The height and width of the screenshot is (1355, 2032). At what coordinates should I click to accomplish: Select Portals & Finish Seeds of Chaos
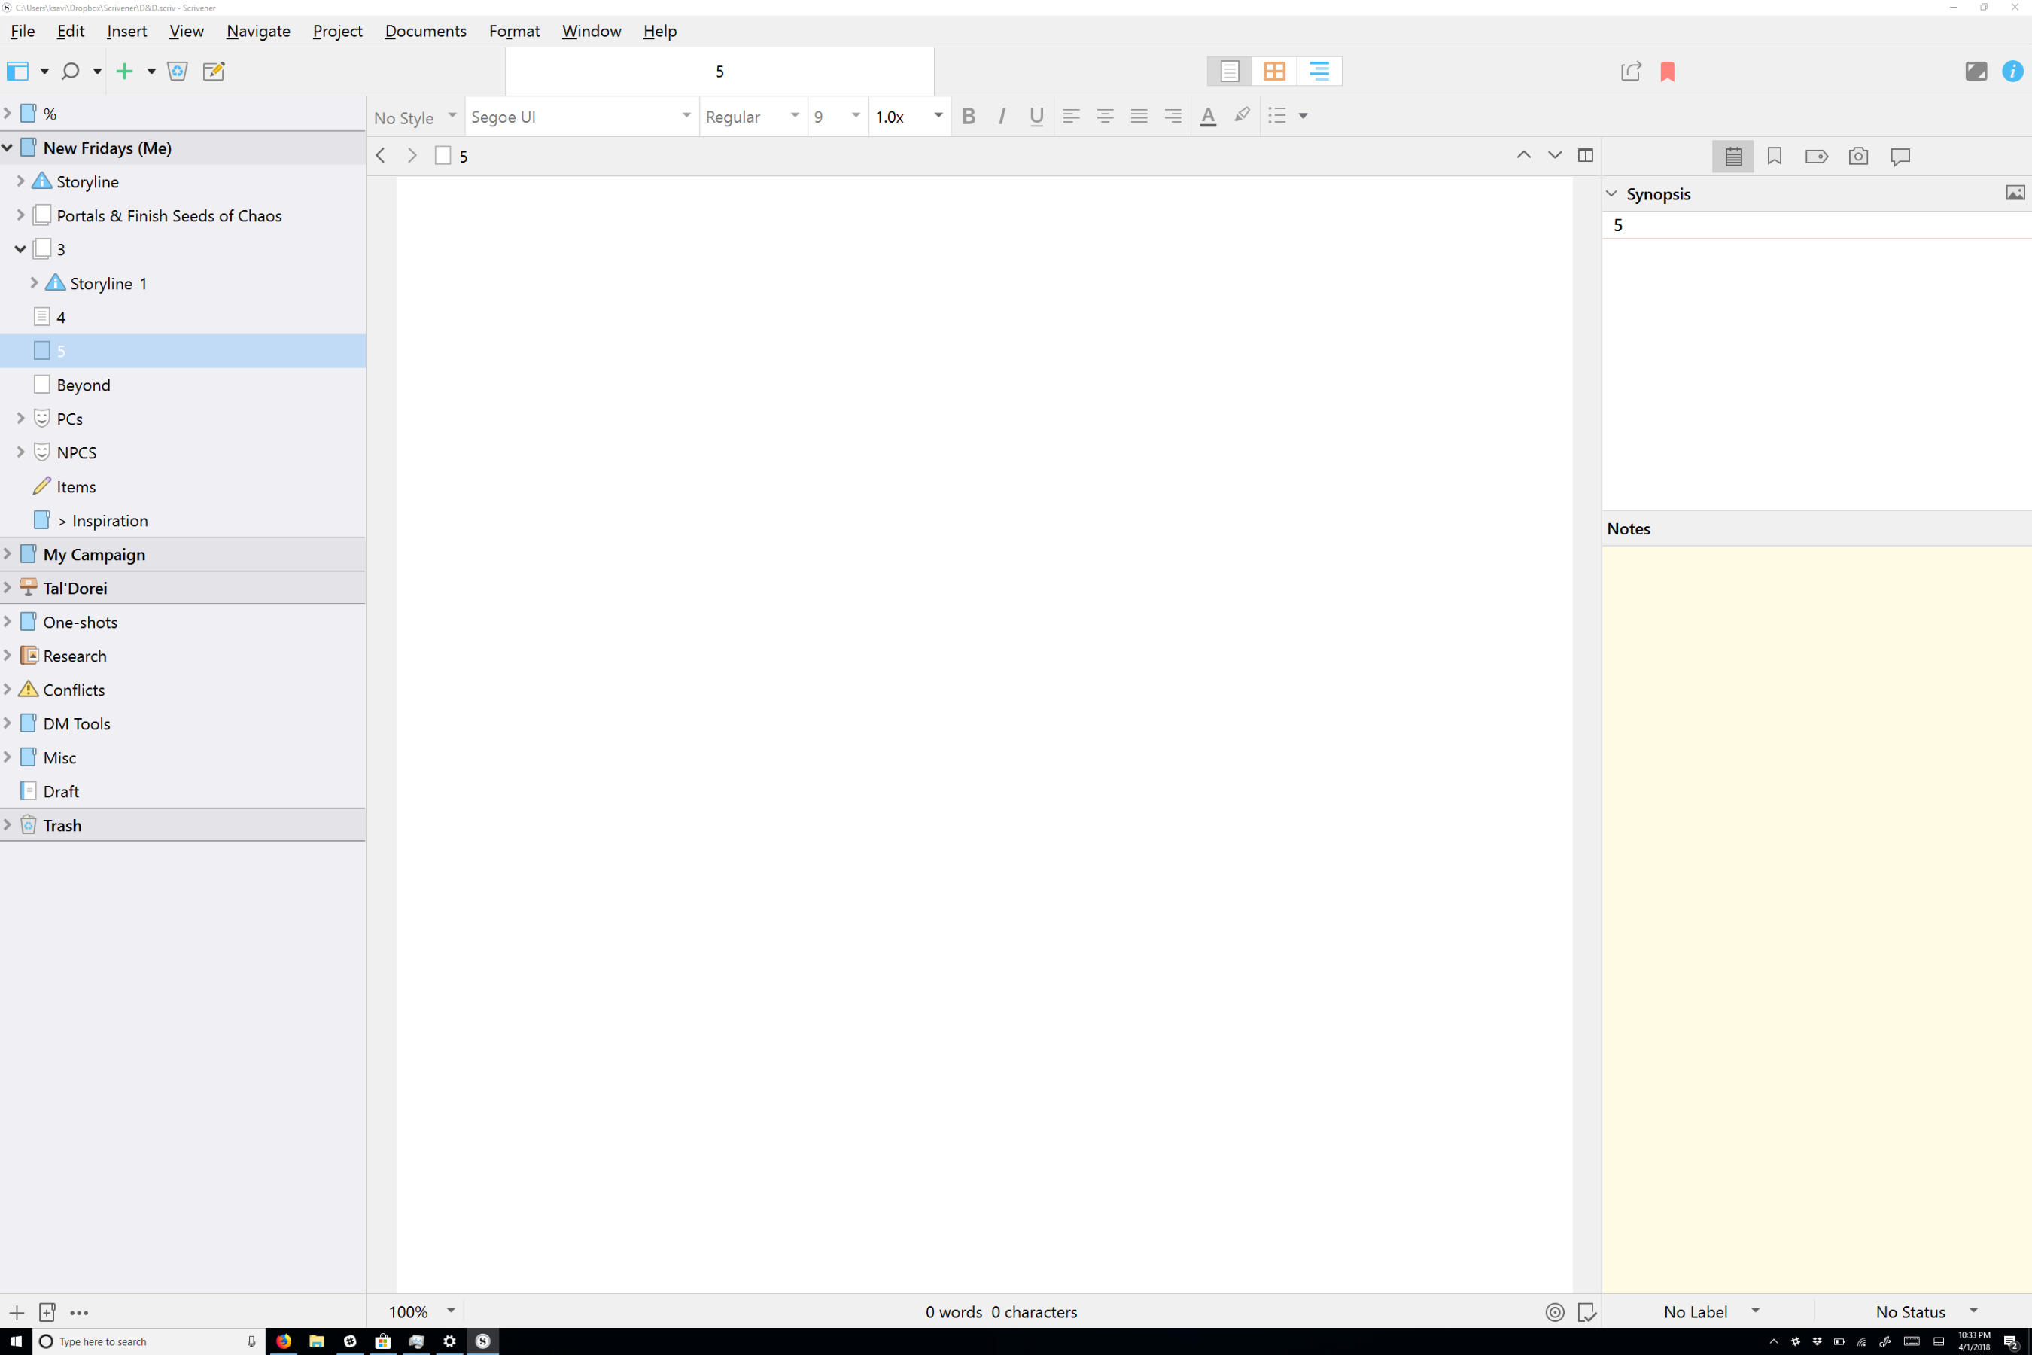[182, 215]
